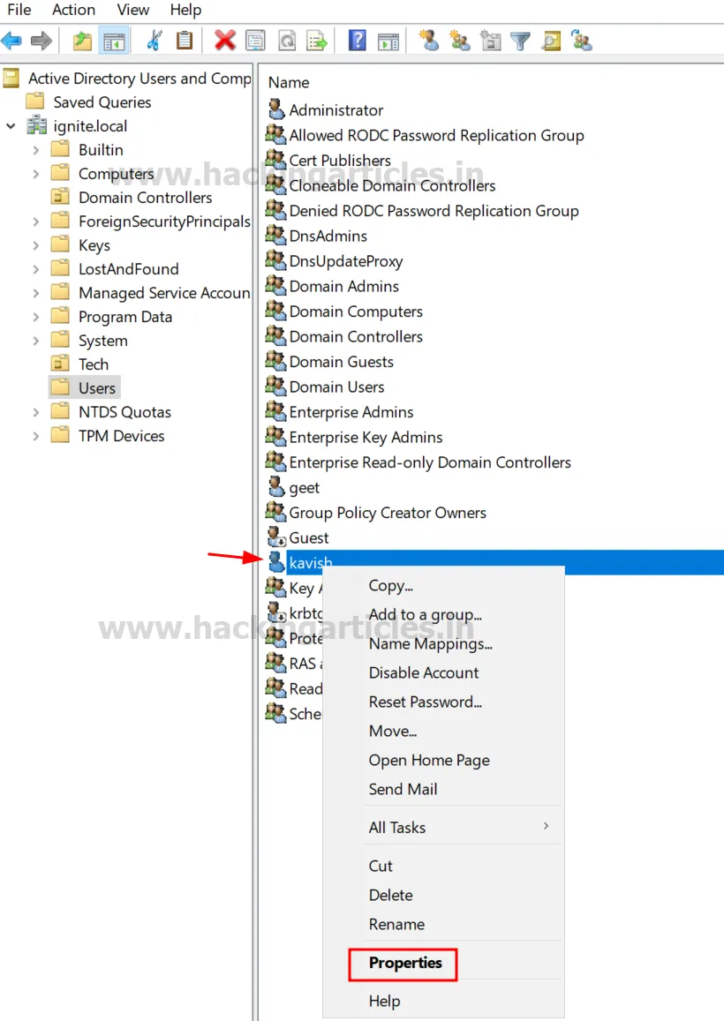Select Reset Password from the context menu
The height and width of the screenshot is (1021, 724).
pos(426,702)
